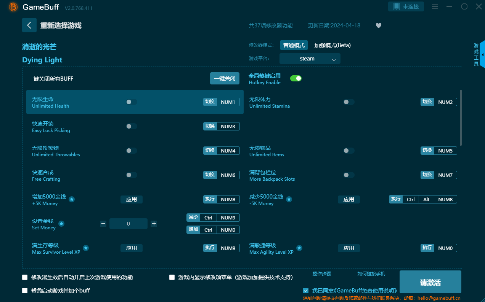The width and height of the screenshot is (485, 302).
Task: Click the 重新选择游戏 title text
Action: click(x=61, y=25)
